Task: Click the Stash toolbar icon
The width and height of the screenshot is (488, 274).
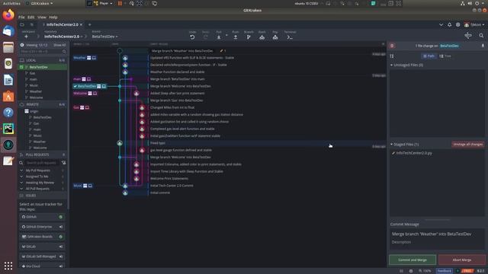Action: click(x=262, y=37)
